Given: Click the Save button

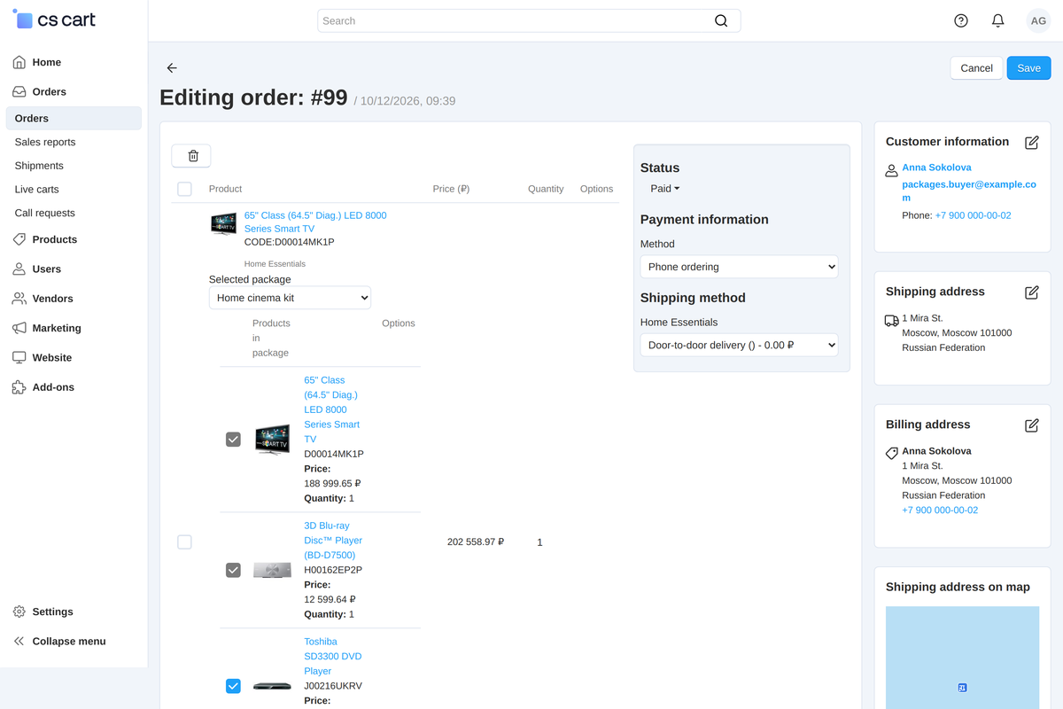Looking at the screenshot, I should point(1028,68).
